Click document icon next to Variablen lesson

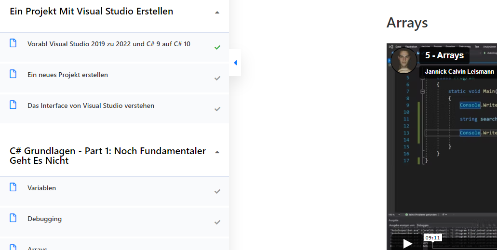coord(13,187)
